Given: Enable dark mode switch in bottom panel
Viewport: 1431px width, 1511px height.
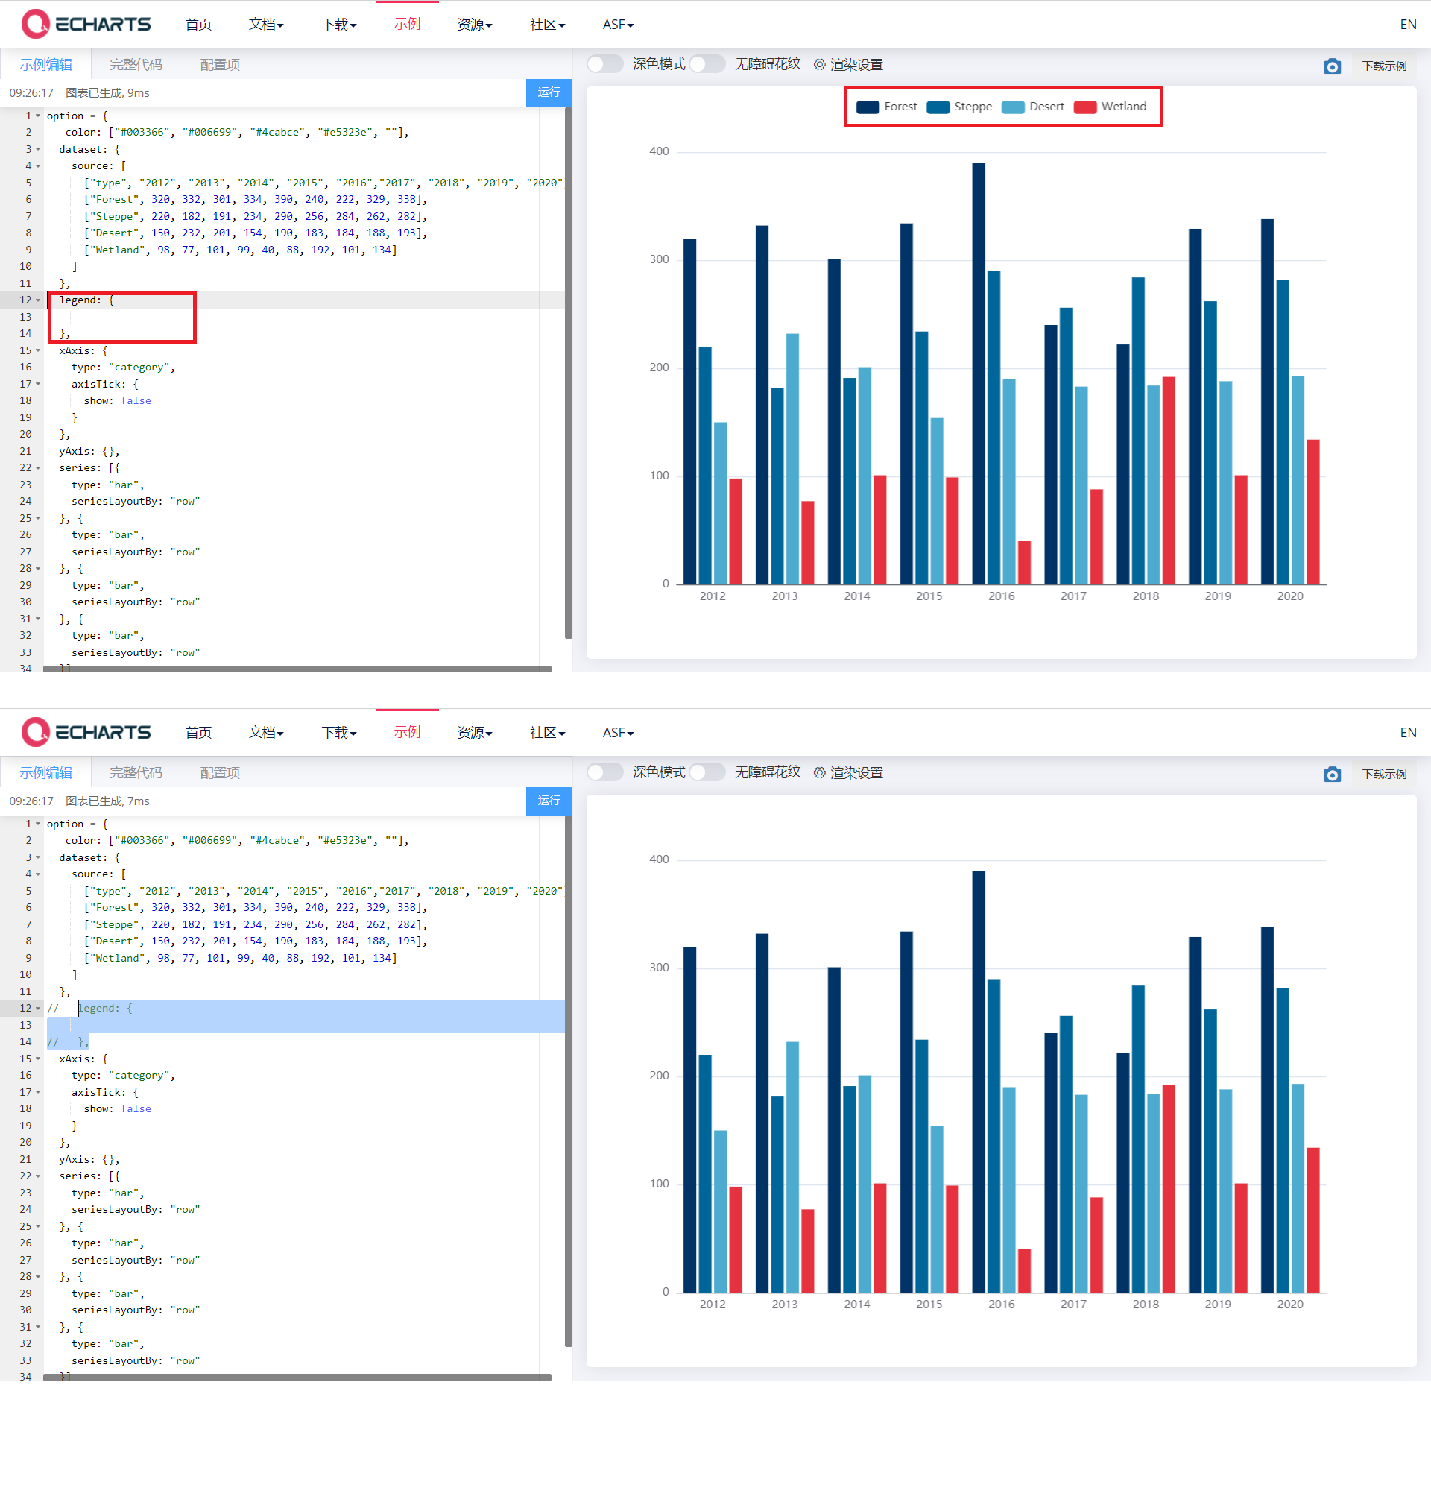Looking at the screenshot, I should pyautogui.click(x=605, y=772).
